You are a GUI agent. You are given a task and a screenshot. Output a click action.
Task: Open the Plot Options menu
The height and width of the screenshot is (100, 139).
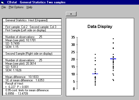[x=16, y=7]
